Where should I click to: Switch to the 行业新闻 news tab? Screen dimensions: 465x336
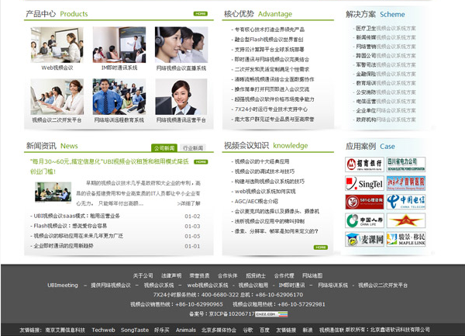[193, 147]
